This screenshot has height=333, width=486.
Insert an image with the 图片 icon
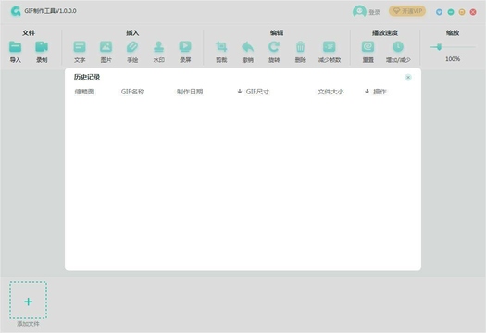(106, 47)
